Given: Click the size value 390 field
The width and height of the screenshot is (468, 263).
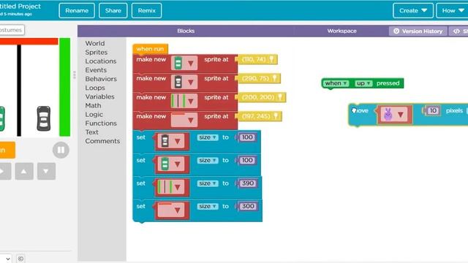Looking at the screenshot, I should point(248,183).
